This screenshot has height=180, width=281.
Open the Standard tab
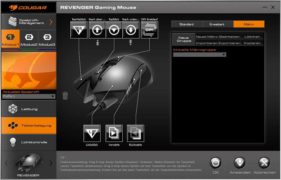coord(187,24)
